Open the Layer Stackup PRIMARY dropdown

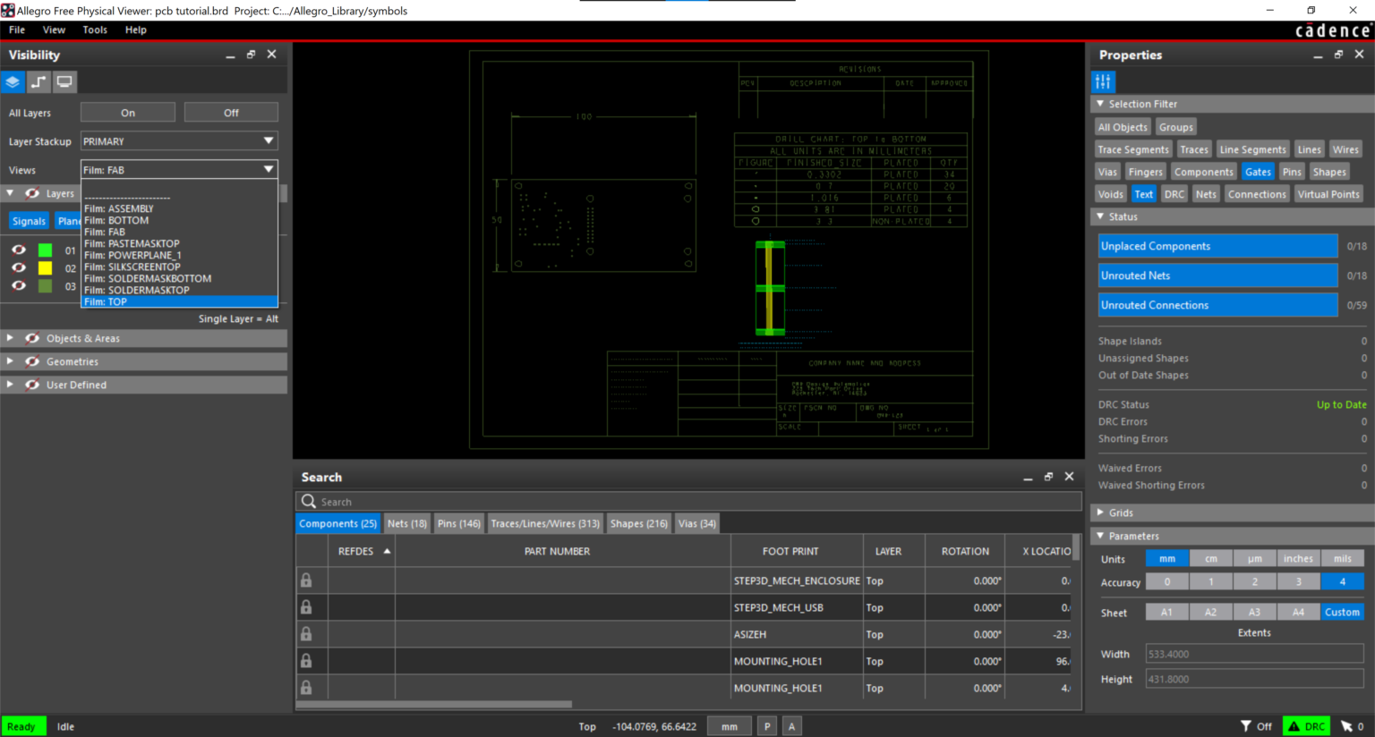point(179,141)
